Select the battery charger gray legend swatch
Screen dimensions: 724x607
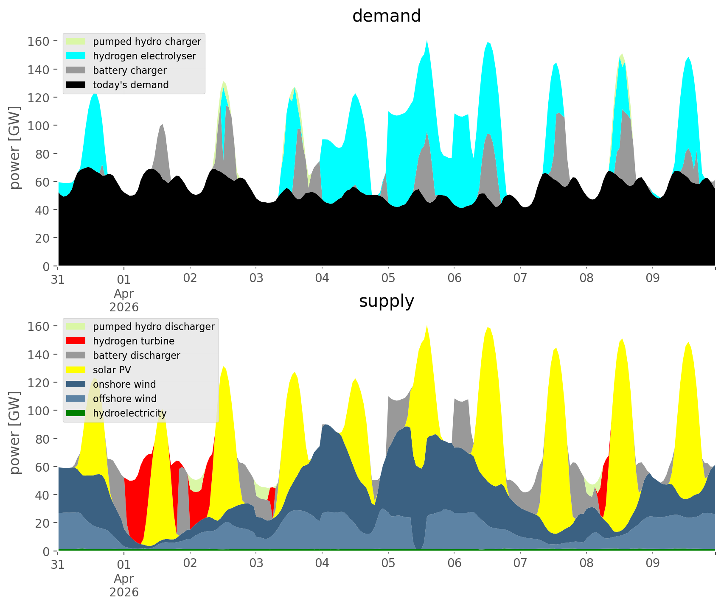click(76, 70)
